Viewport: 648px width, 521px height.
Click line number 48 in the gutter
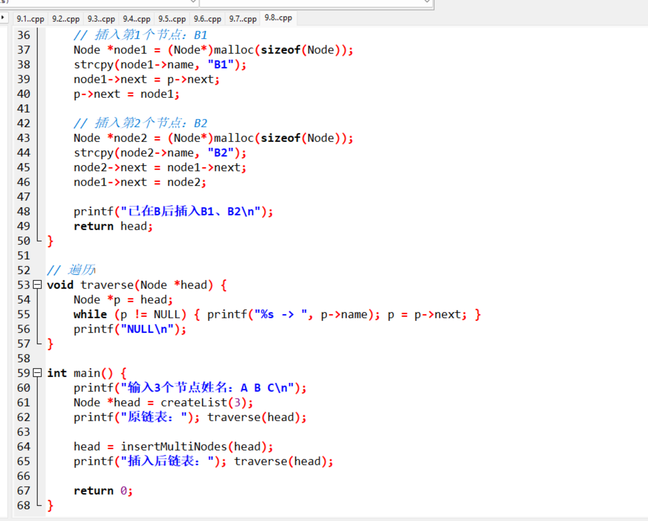coord(24,211)
